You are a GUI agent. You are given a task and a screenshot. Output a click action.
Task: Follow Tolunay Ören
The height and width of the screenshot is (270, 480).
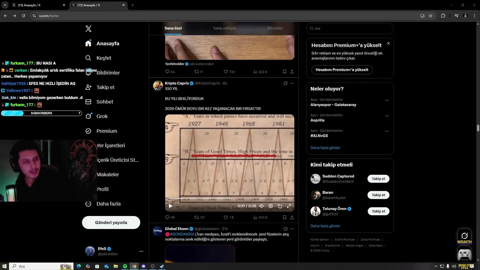pyautogui.click(x=378, y=211)
